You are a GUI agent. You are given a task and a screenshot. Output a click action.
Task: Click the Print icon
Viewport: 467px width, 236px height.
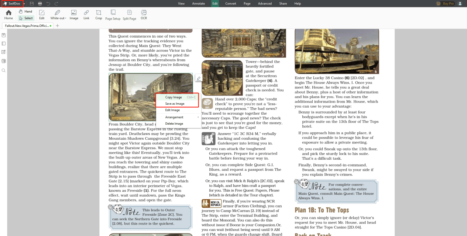40,4
